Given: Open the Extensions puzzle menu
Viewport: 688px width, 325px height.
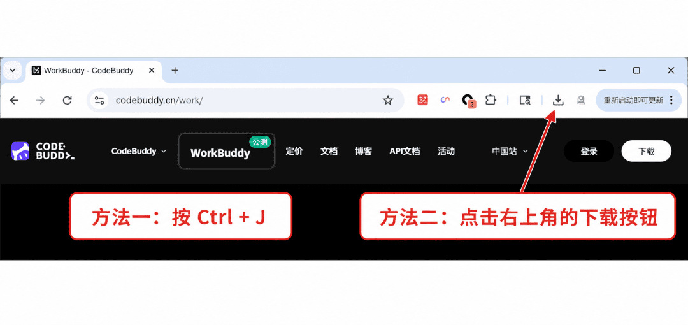Looking at the screenshot, I should 491,100.
